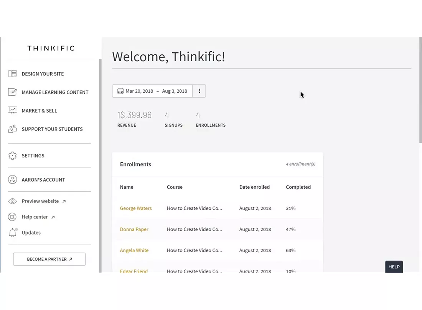Open Preview website link
Viewport: 422px width, 310px height.
pos(40,201)
